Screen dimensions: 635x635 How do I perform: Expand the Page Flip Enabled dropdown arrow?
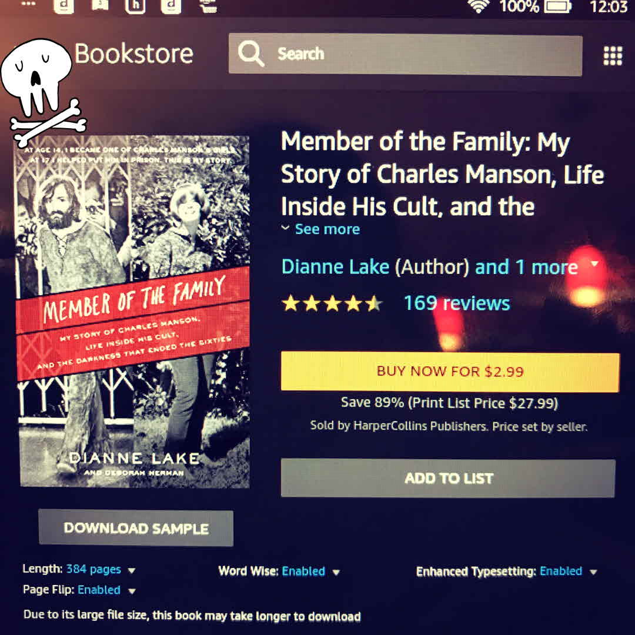(x=132, y=591)
